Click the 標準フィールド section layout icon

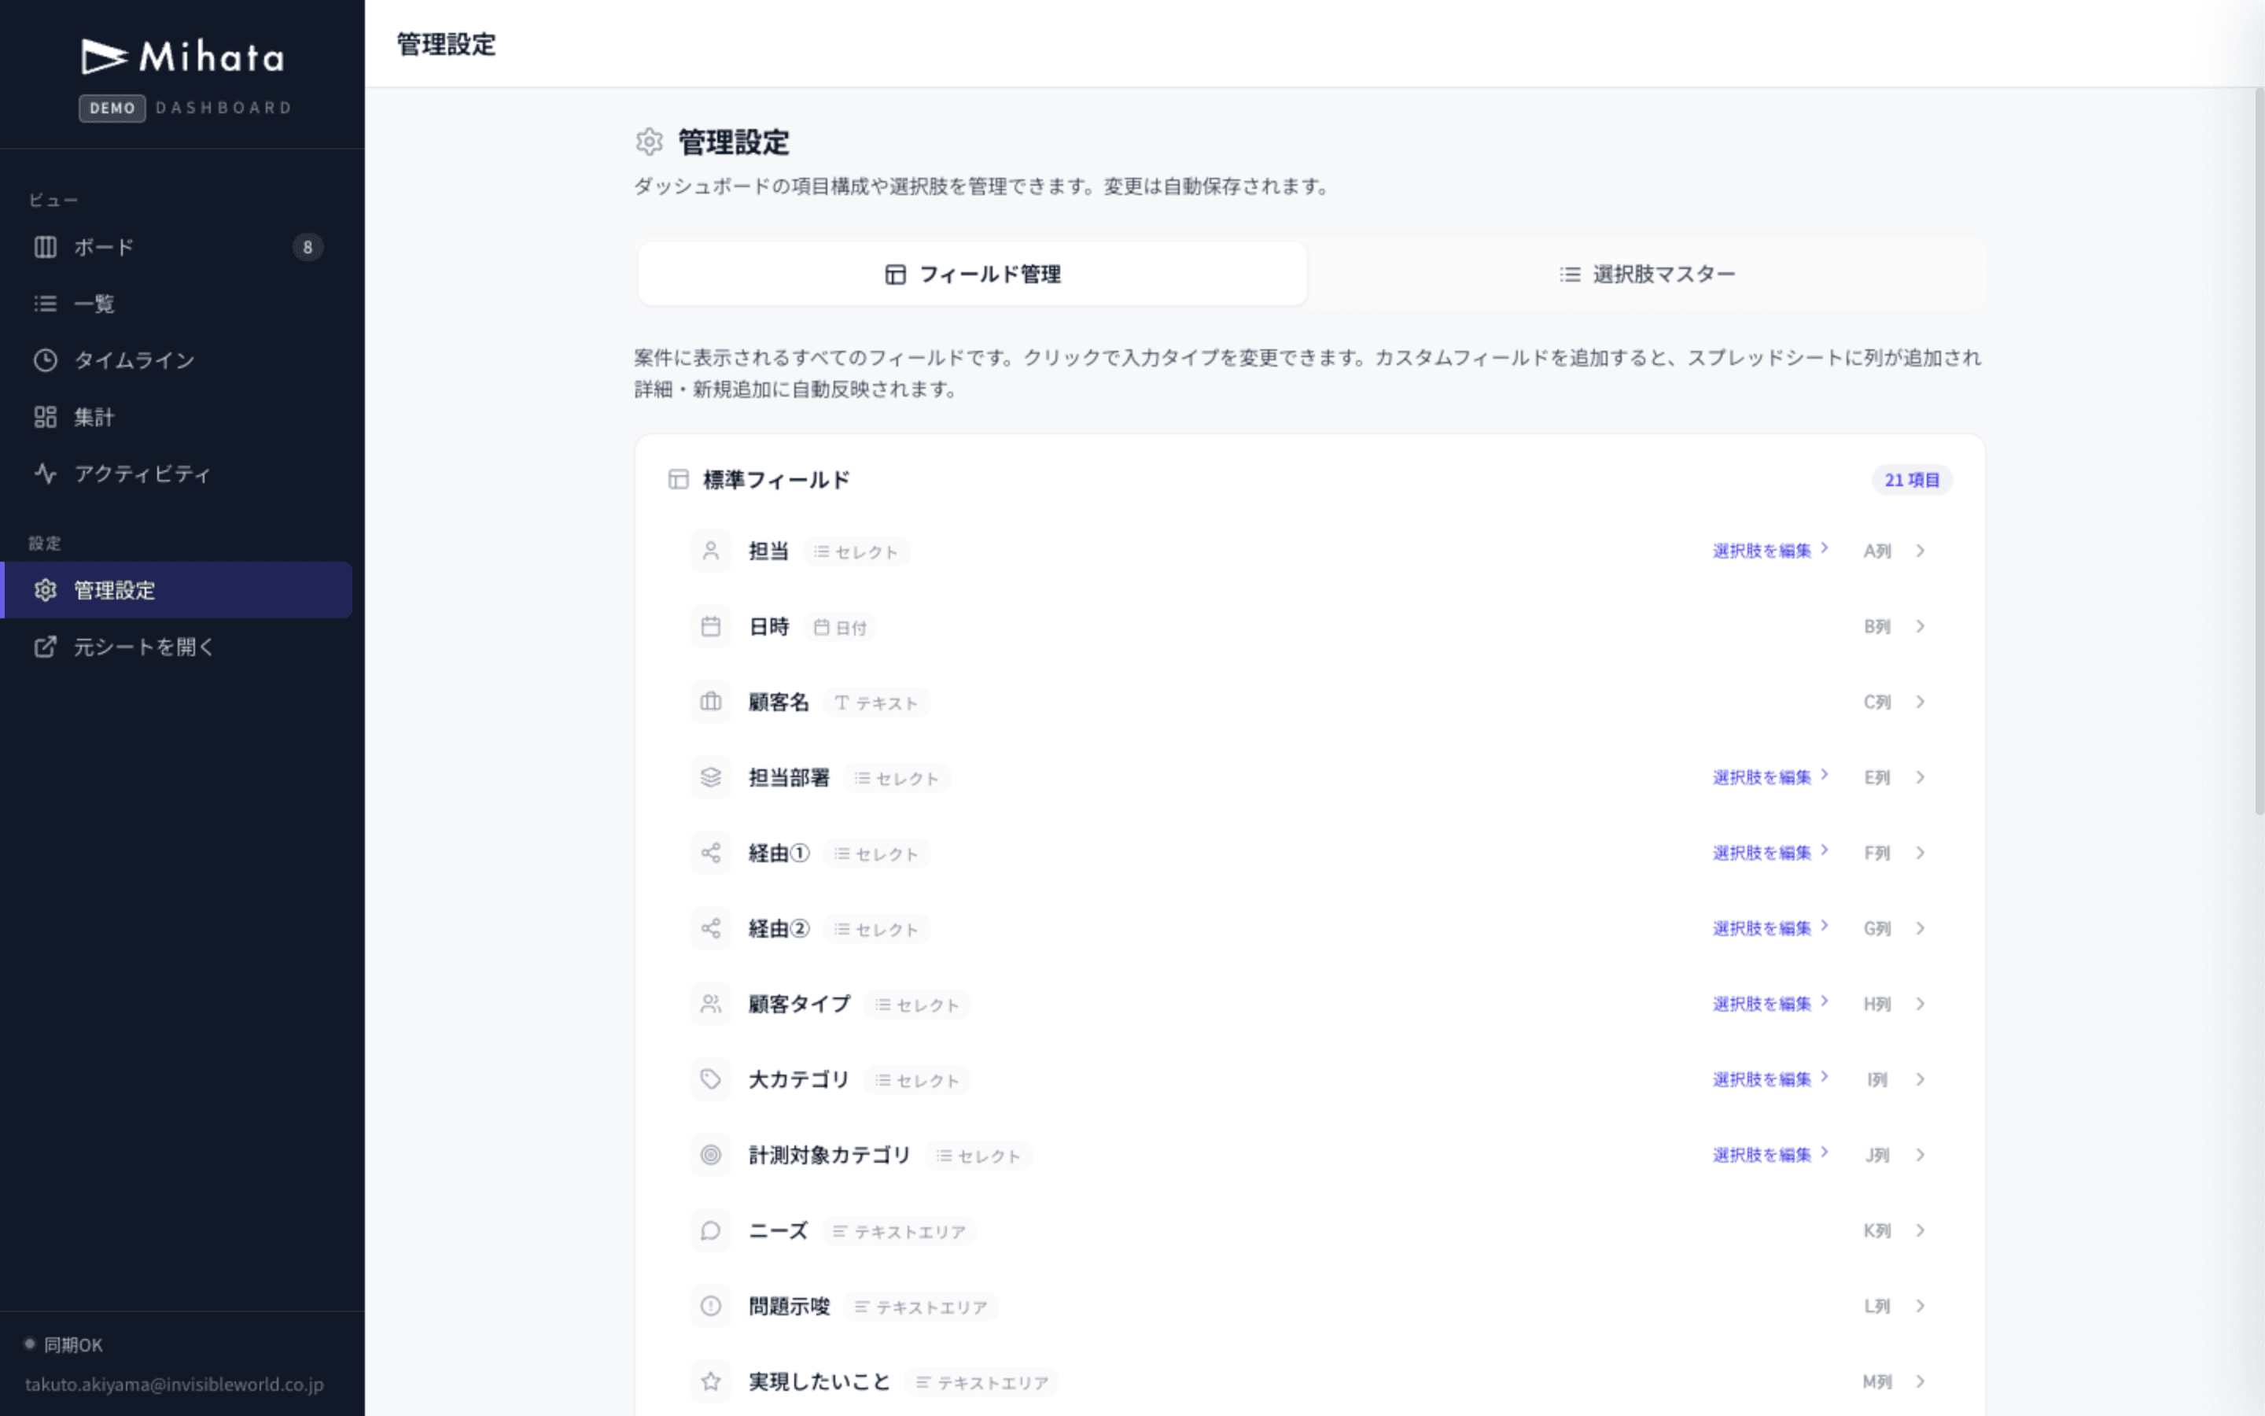click(679, 480)
